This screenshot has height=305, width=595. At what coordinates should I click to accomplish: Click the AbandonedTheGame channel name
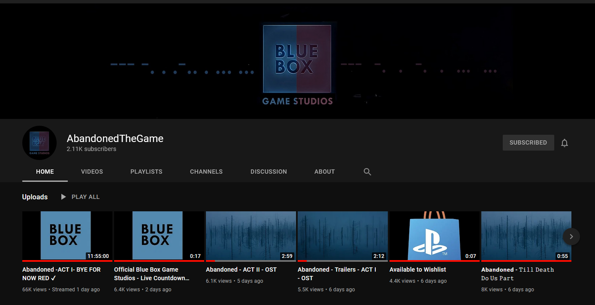pos(115,139)
